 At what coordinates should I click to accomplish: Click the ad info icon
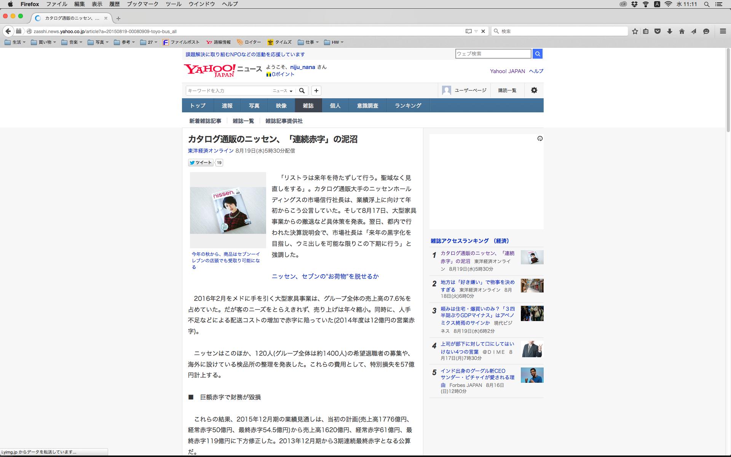point(540,139)
